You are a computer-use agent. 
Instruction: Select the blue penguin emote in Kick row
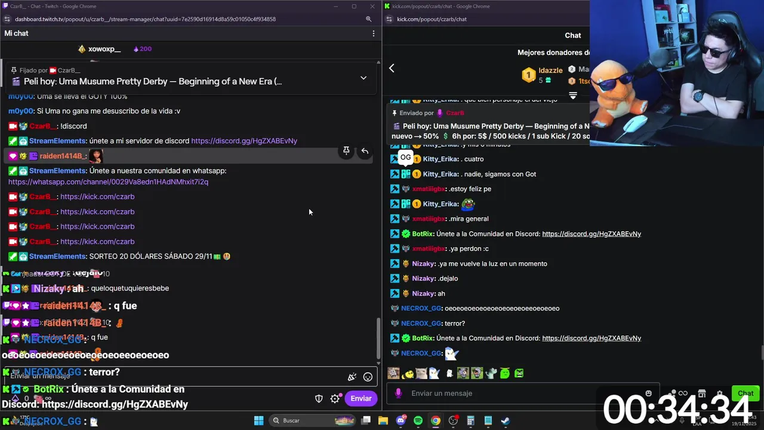435,374
